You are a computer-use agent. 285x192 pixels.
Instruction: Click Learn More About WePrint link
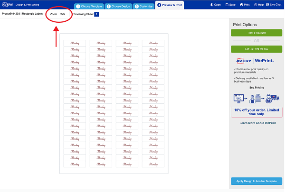[256, 123]
